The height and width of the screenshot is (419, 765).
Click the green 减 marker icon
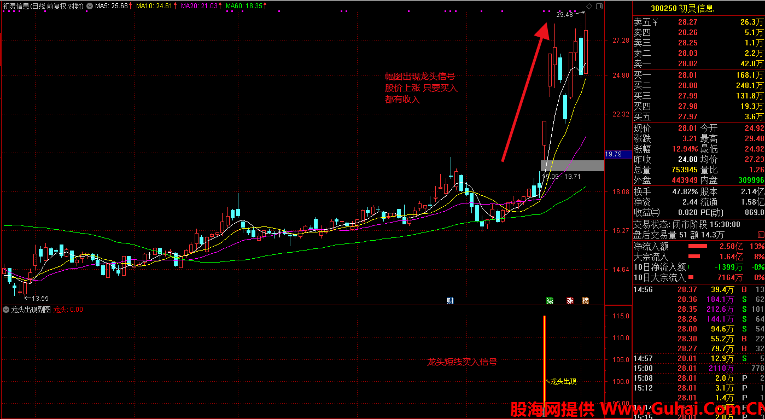[x=550, y=300]
